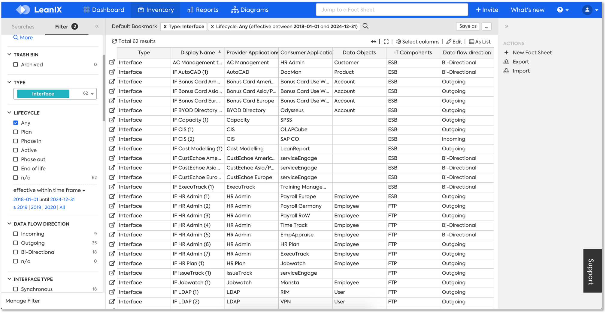Viewport: 606px width, 313px height.
Task: Click the More filters link
Action: (x=23, y=38)
